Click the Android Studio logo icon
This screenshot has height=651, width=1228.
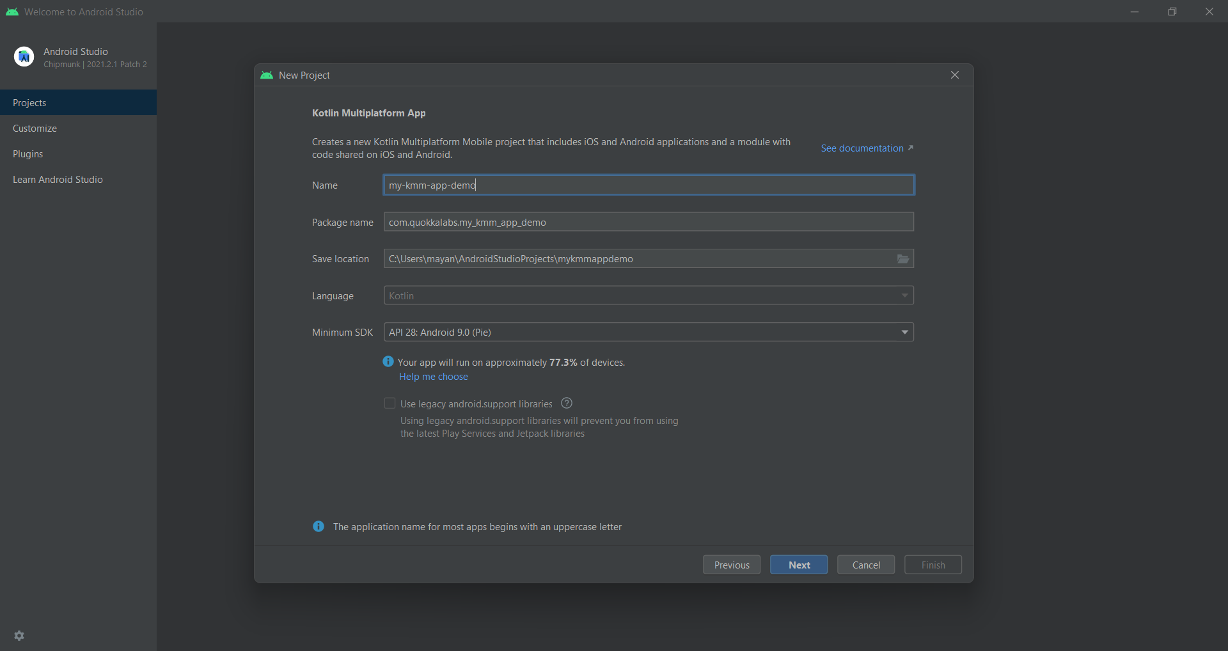tap(24, 57)
